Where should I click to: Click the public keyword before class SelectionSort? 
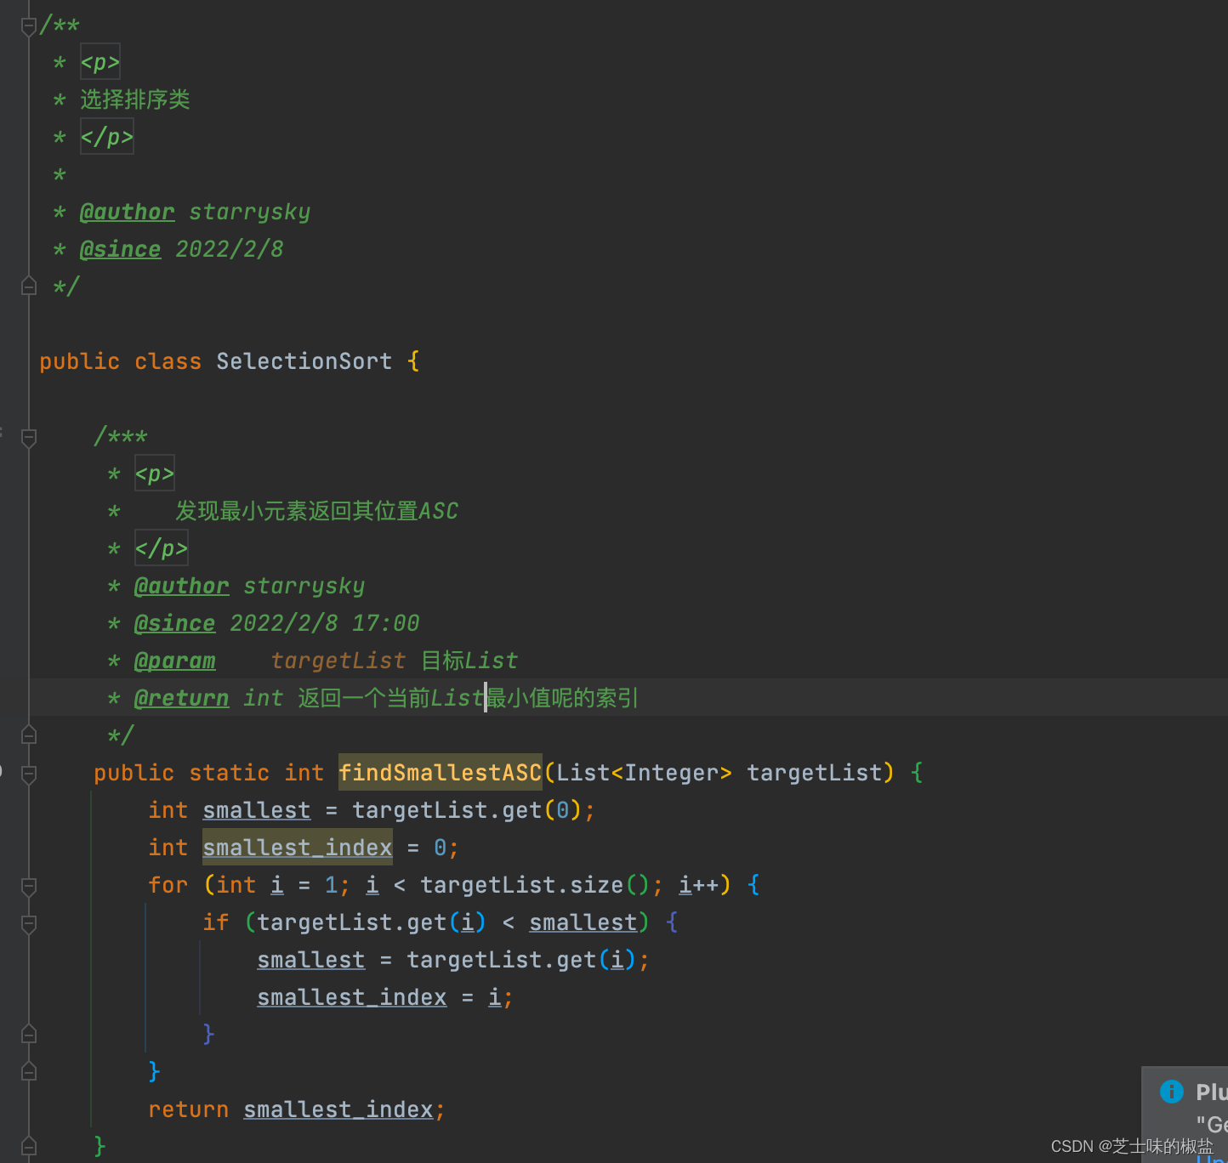(80, 361)
